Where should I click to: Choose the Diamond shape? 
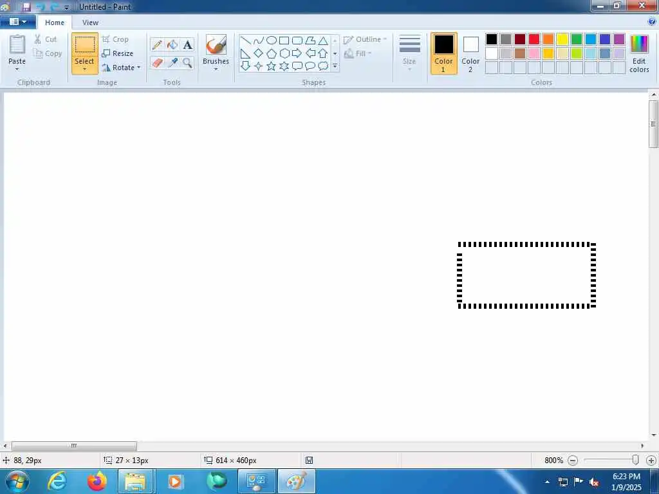(259, 53)
